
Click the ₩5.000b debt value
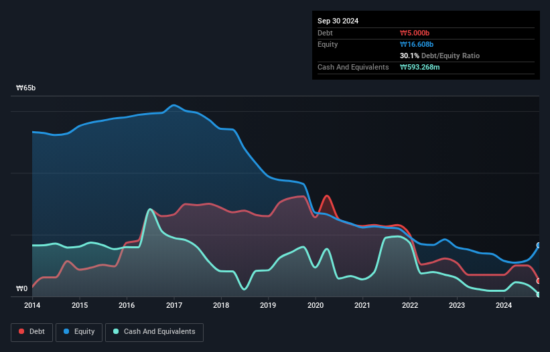click(415, 33)
